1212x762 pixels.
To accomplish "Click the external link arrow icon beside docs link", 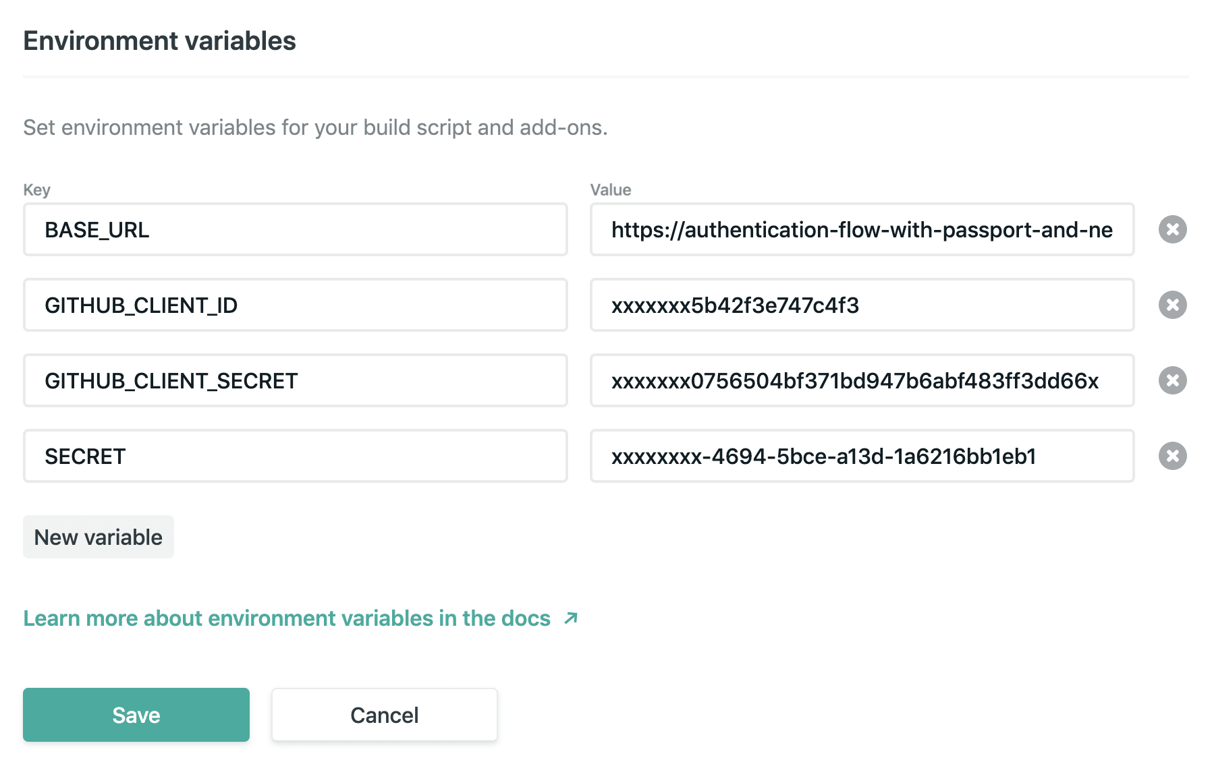I will 571,618.
